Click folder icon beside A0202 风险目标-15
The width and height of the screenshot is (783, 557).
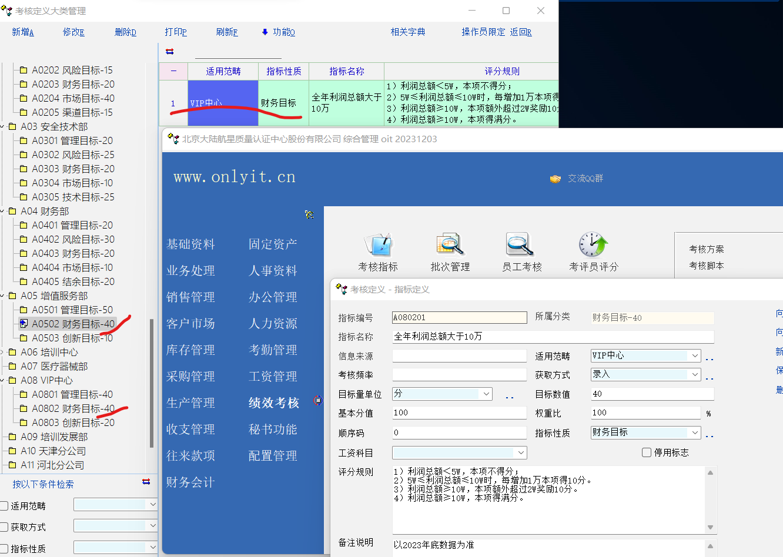(24, 70)
